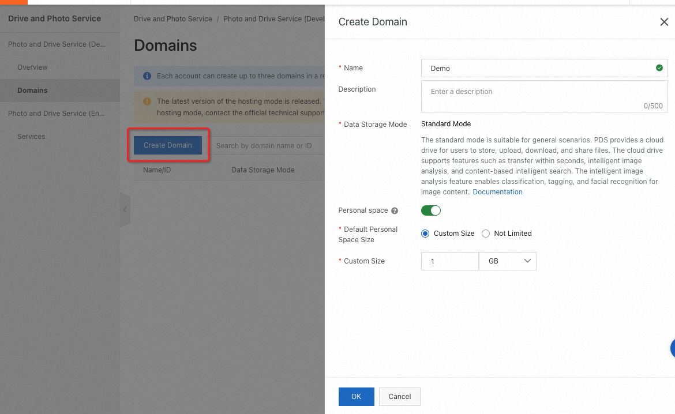Click the Create Domain panel title
The image size is (675, 414).
372,22
